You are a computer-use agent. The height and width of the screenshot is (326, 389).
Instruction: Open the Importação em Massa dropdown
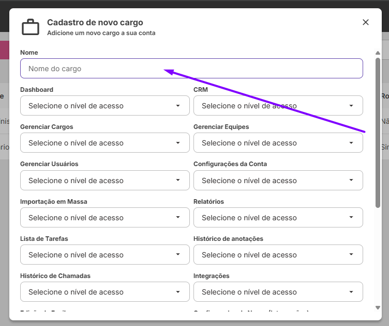[105, 217]
